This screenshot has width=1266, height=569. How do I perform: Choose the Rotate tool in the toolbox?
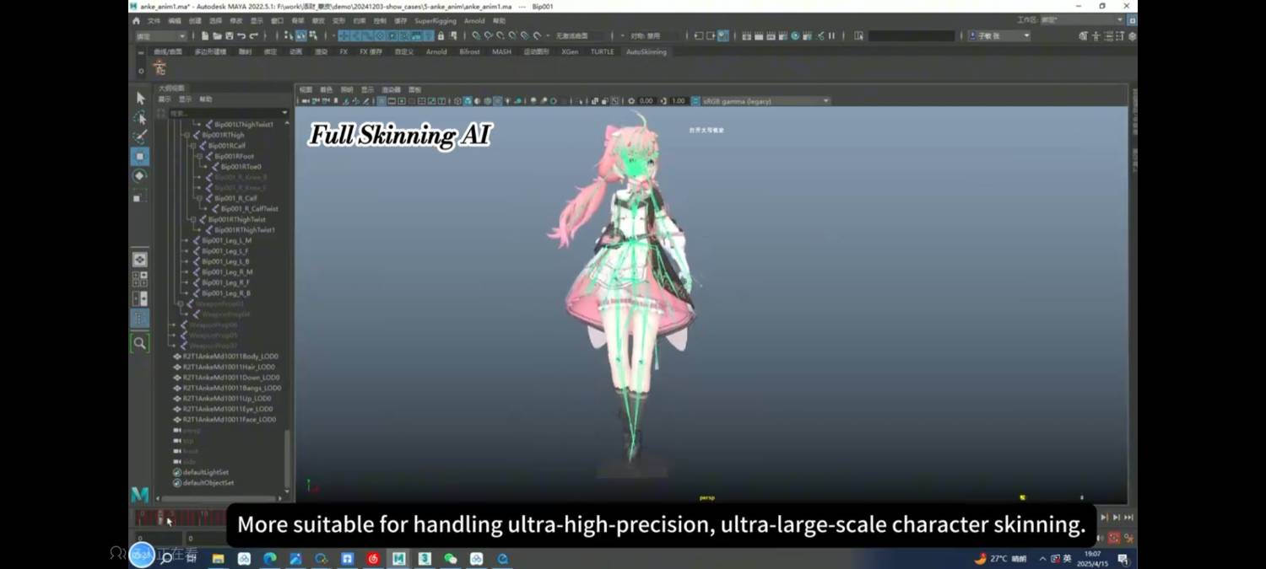(140, 176)
